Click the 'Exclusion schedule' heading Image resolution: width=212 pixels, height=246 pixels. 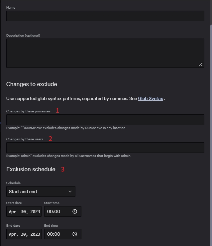[x=31, y=169]
